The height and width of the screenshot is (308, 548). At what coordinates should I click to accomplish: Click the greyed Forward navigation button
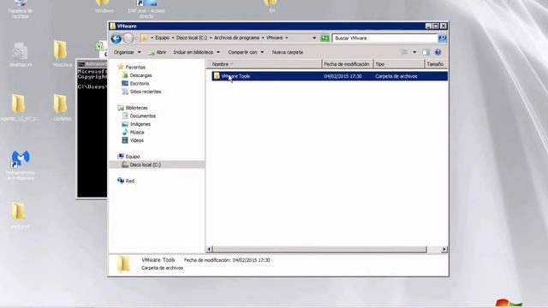[128, 38]
